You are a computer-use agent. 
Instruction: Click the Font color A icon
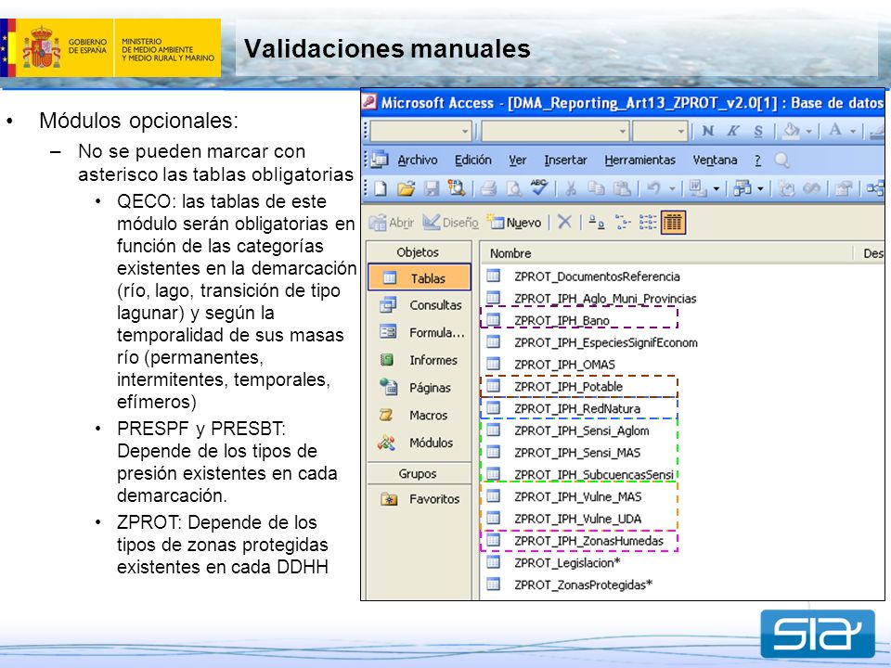(835, 130)
